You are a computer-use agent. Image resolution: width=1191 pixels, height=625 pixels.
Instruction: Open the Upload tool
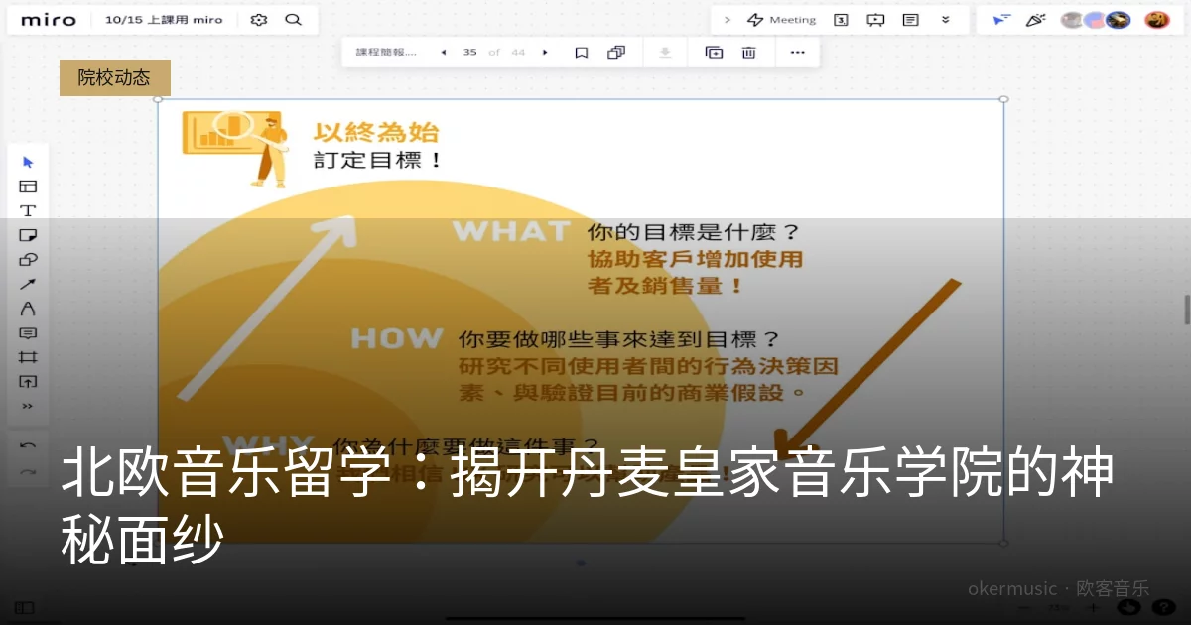[x=28, y=382]
